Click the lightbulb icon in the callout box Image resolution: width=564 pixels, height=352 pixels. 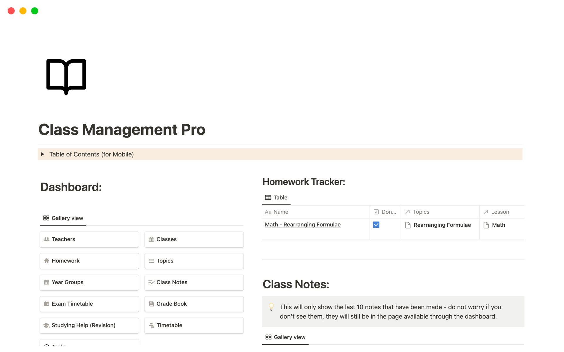click(271, 307)
